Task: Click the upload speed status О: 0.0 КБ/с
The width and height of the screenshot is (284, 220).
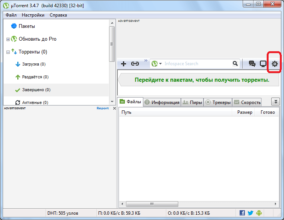Action: (x=189, y=213)
